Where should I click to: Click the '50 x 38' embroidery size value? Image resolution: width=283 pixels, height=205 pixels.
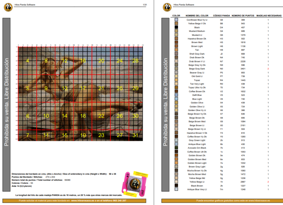coord(112,174)
